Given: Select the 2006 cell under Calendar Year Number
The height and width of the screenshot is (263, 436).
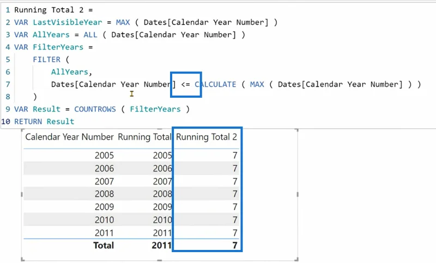Looking at the screenshot, I should tap(104, 168).
